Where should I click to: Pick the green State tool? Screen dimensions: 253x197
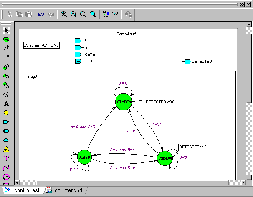[x=6, y=40]
